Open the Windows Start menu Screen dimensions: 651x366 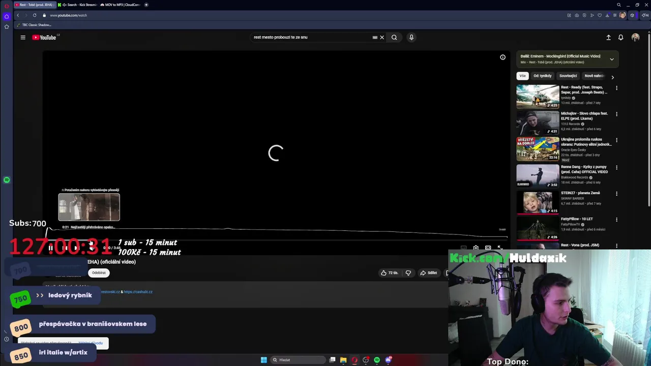(x=263, y=360)
